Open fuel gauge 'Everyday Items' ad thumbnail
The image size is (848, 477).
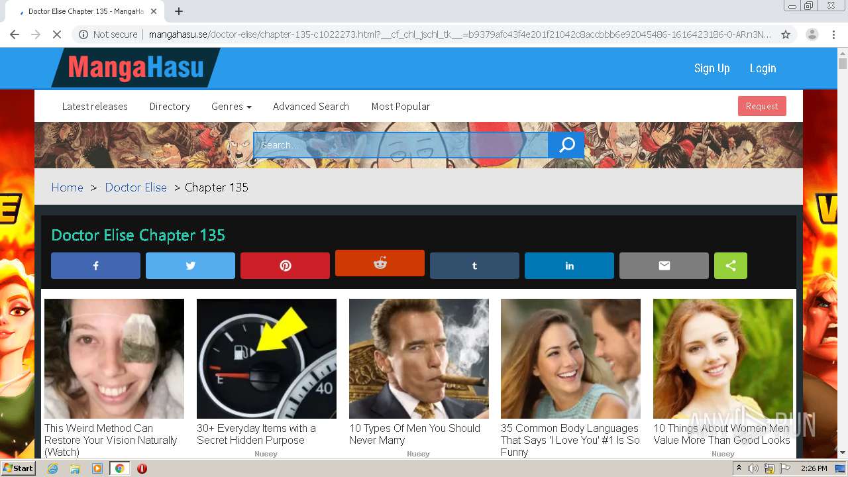coord(266,358)
